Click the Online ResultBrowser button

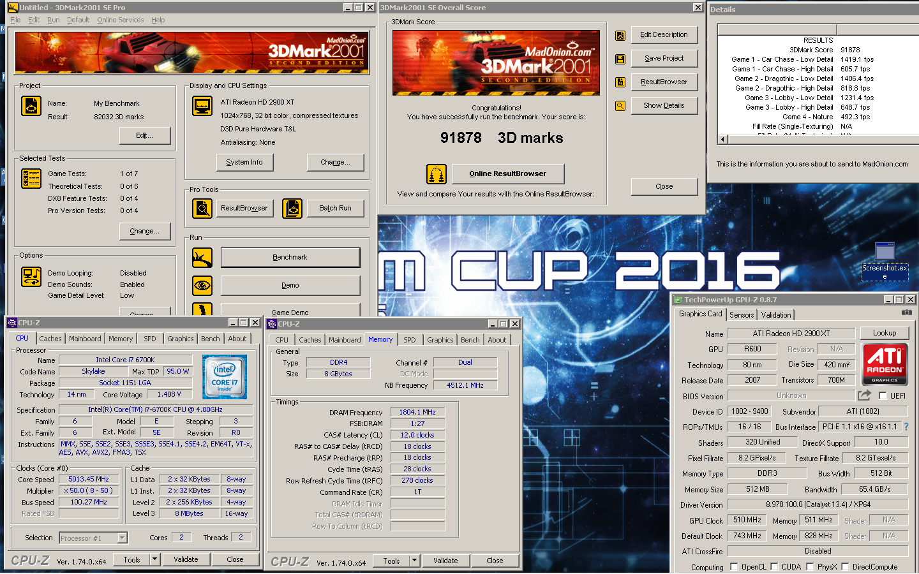[x=508, y=173]
